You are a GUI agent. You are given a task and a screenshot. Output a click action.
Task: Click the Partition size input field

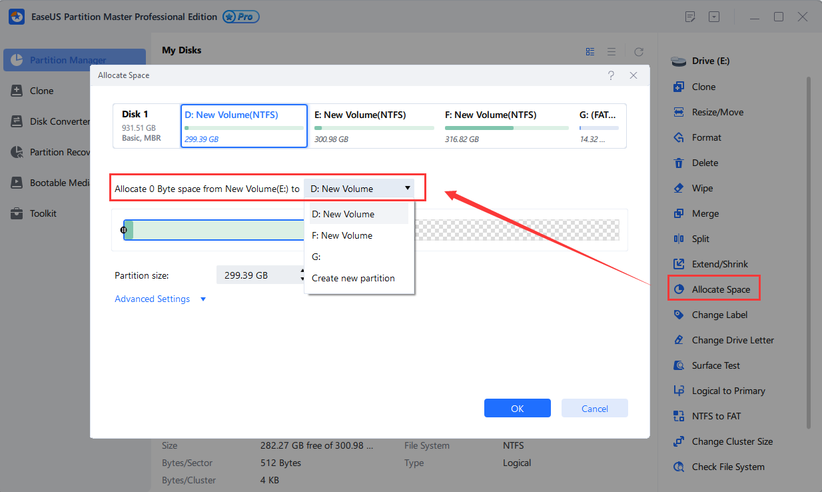coord(256,275)
